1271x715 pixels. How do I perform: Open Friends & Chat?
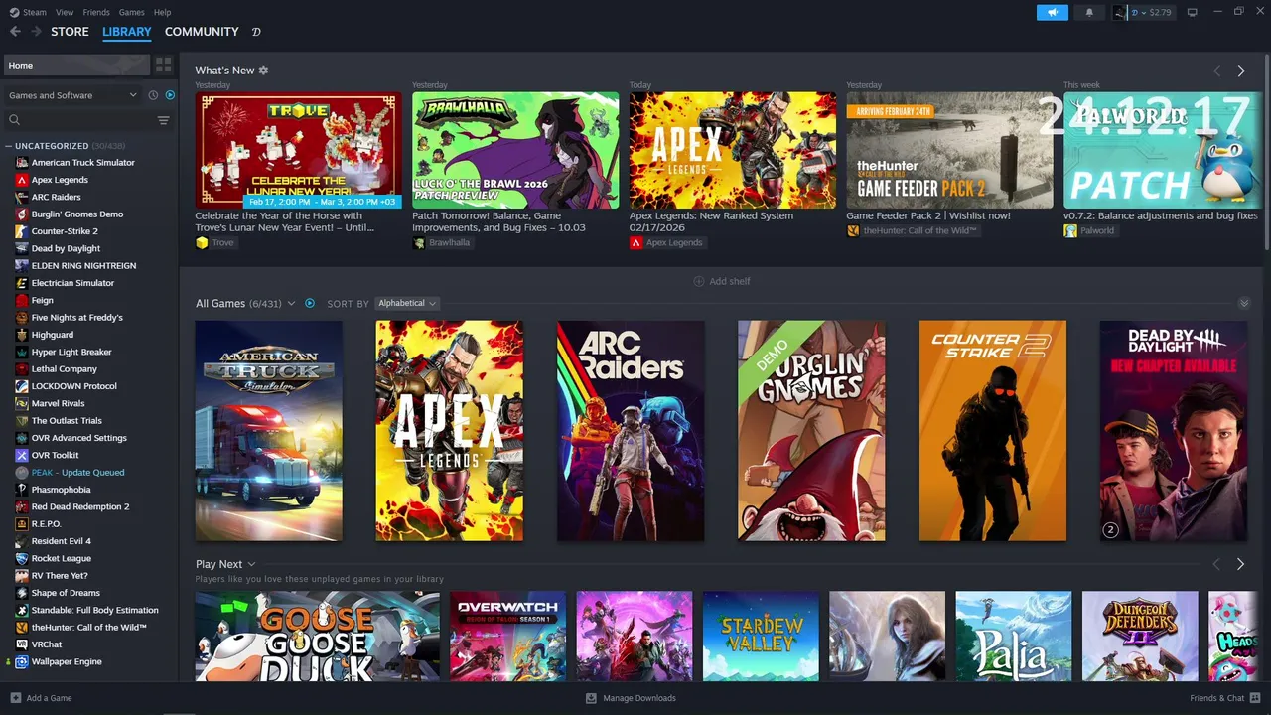[x=1223, y=698]
